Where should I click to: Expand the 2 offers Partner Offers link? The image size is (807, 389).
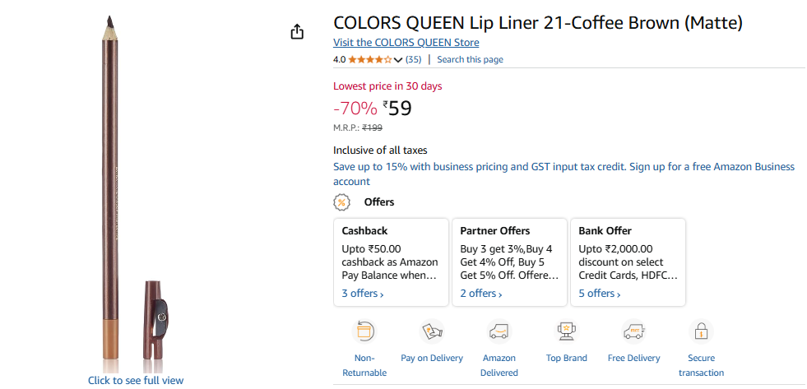click(x=480, y=294)
